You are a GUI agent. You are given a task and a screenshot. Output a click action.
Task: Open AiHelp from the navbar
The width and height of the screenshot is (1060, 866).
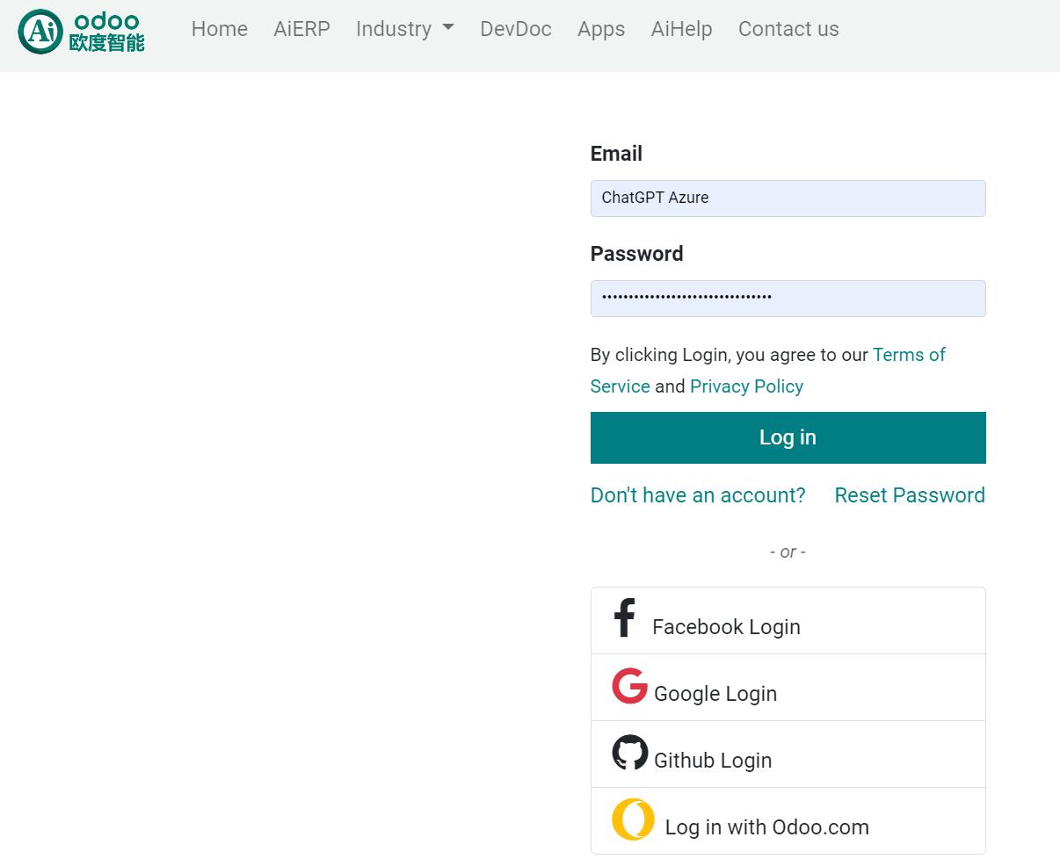point(682,29)
